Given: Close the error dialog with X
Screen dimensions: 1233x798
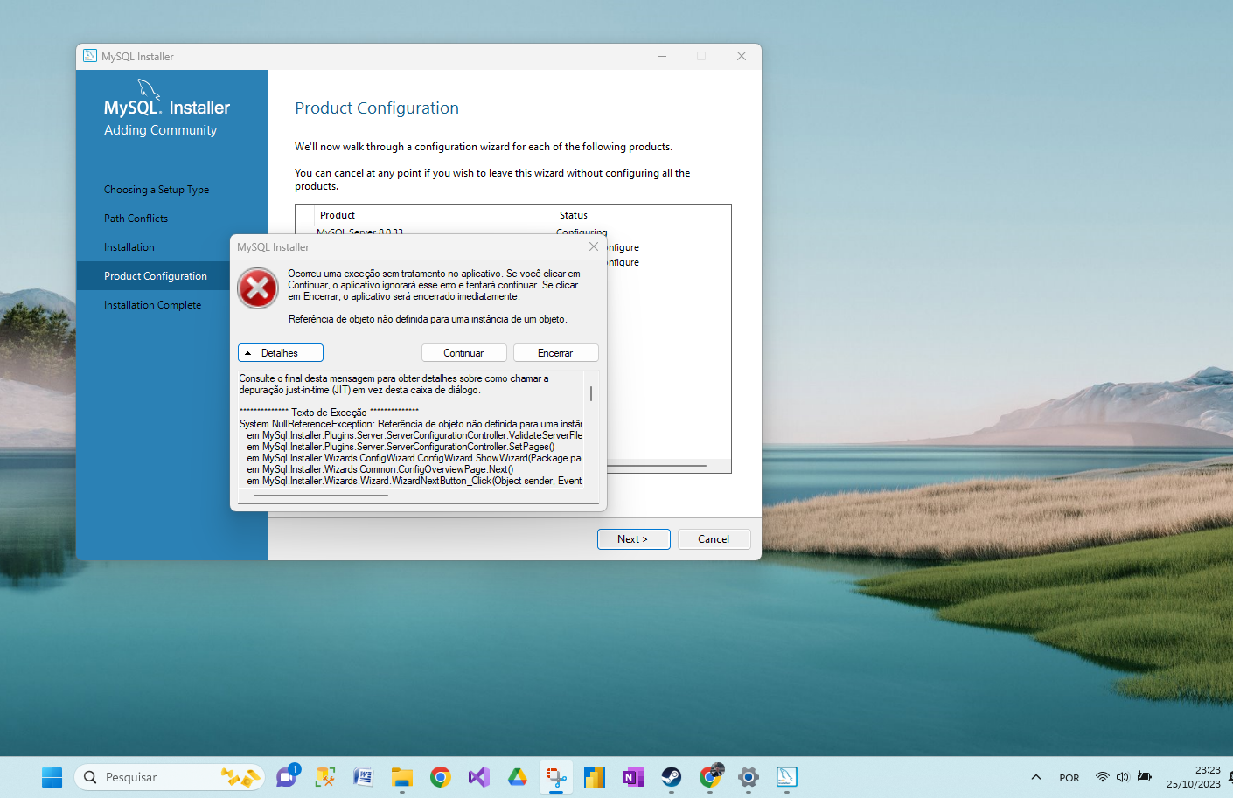Looking at the screenshot, I should coord(594,246).
